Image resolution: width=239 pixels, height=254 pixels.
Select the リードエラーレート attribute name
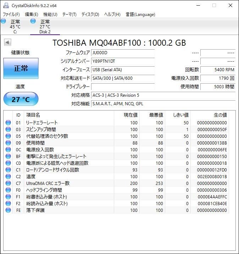(x=42, y=123)
